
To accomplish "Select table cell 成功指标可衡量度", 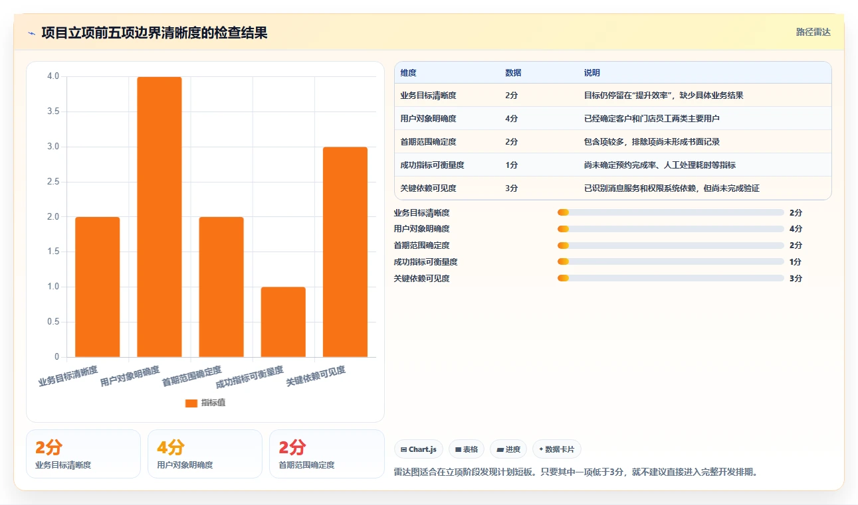I will 432,165.
